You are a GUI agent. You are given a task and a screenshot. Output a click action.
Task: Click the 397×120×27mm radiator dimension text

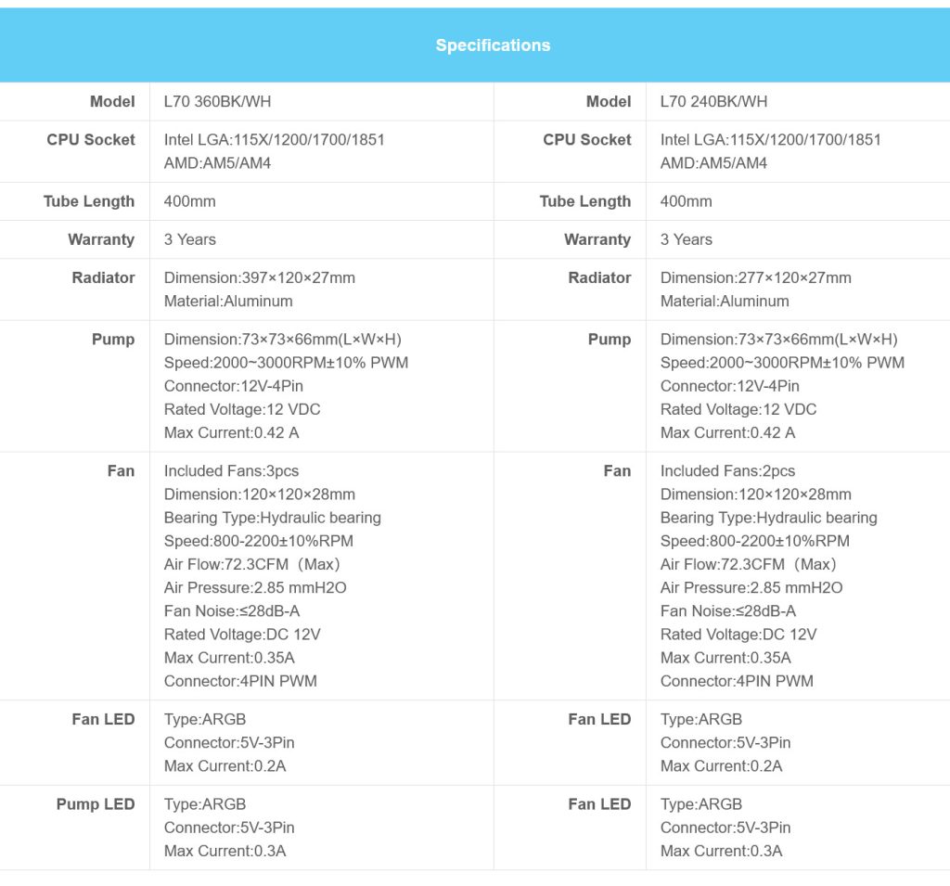[259, 277]
